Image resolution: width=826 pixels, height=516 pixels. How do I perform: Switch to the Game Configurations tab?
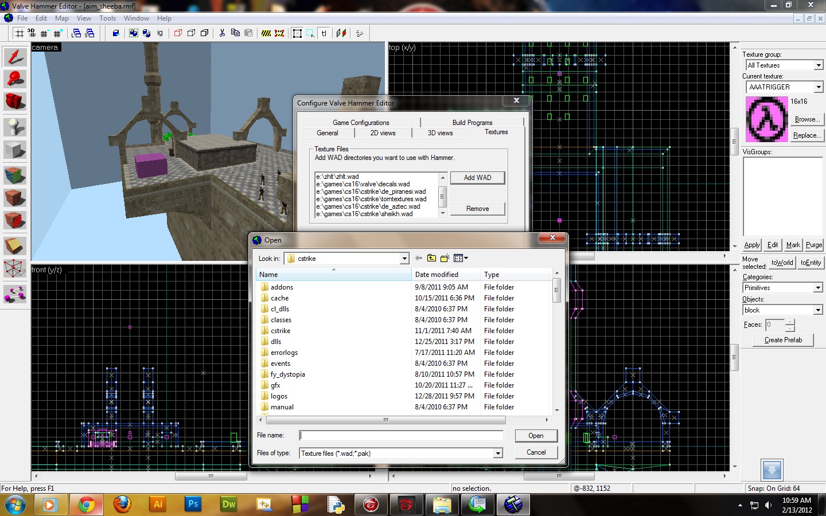point(361,123)
